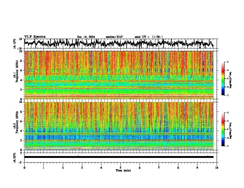Screen dimensions: 244x188
Task: Click the "5" tick label on the time axis
Action: point(120,168)
